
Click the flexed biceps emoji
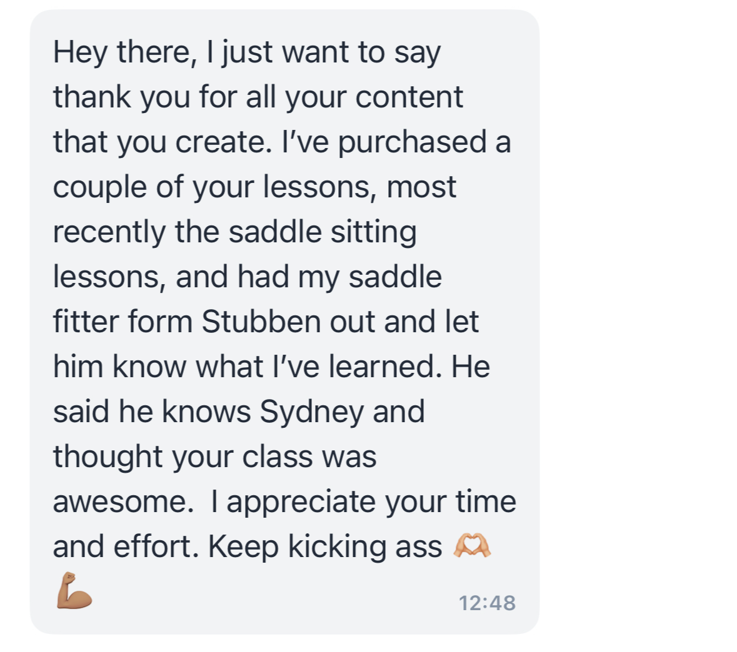click(74, 591)
